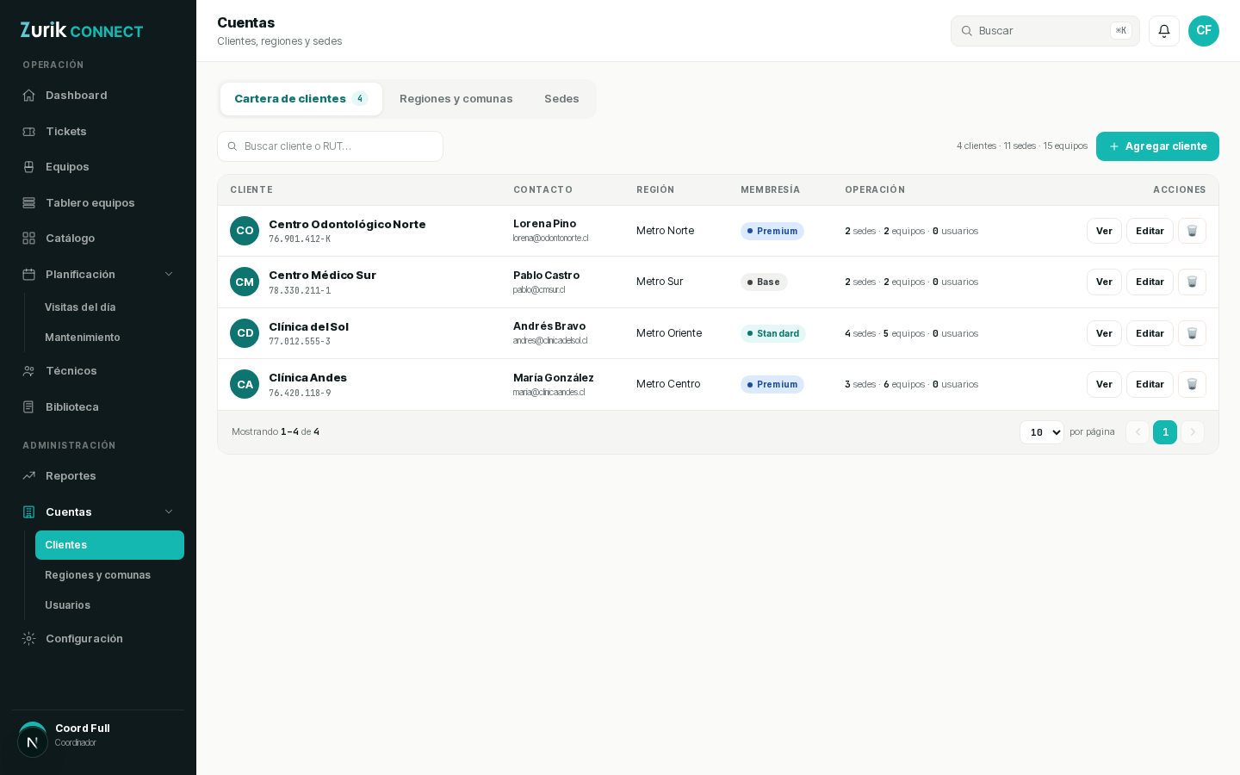
Task: Switch to the Sedes tab
Action: (561, 99)
